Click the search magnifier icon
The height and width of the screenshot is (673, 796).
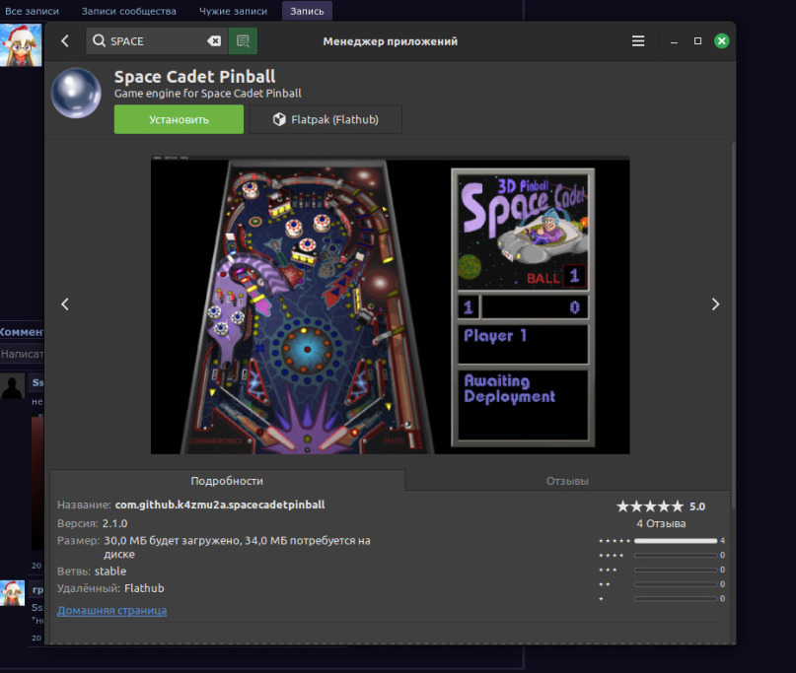click(100, 41)
